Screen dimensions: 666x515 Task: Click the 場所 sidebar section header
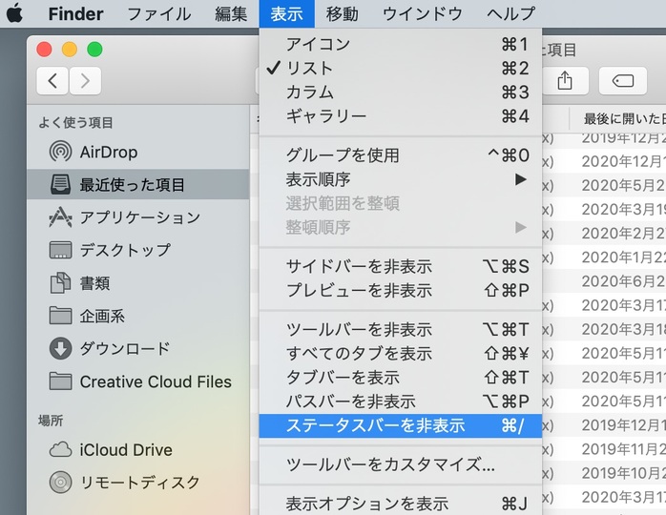(x=51, y=421)
